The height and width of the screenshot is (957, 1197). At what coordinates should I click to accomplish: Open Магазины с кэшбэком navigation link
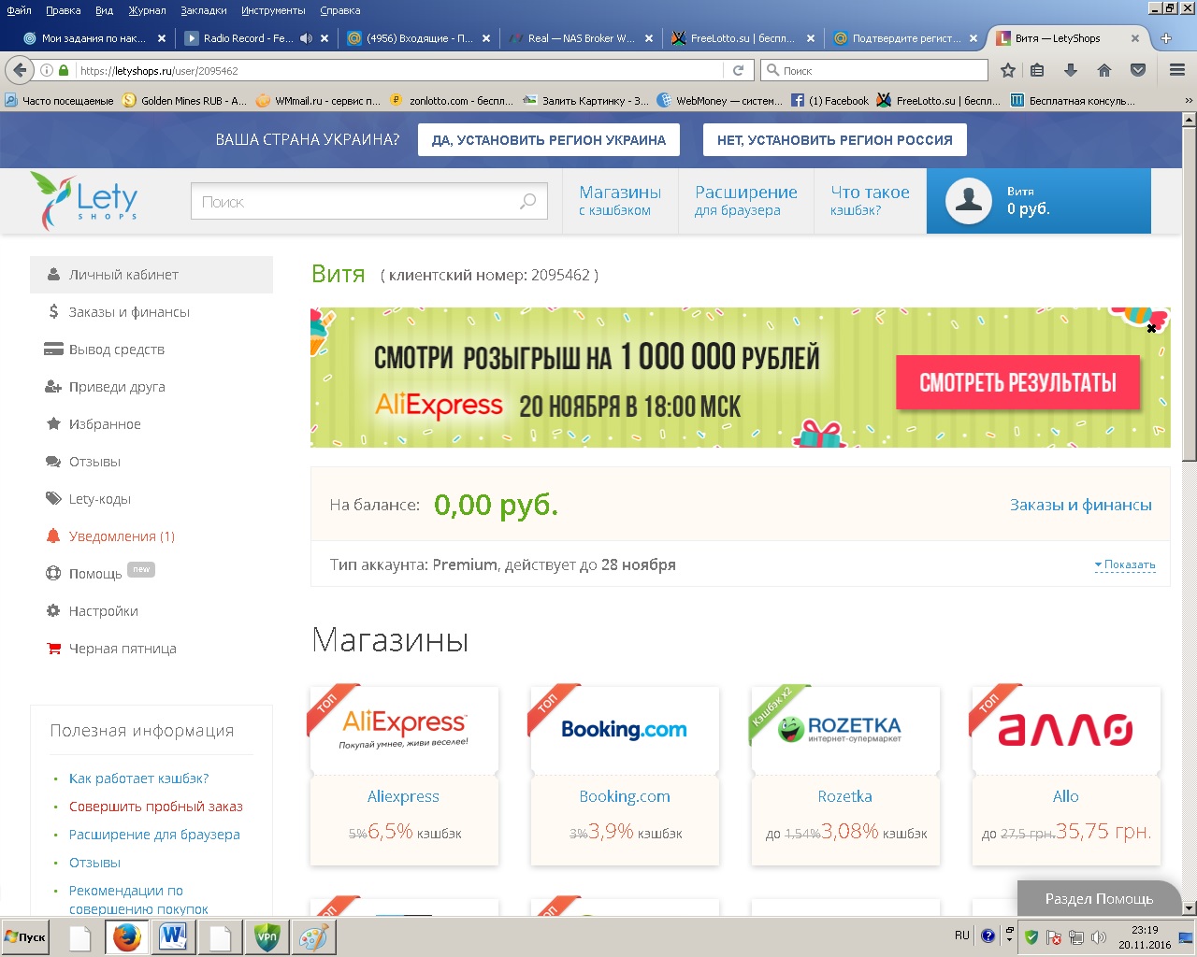coord(620,200)
